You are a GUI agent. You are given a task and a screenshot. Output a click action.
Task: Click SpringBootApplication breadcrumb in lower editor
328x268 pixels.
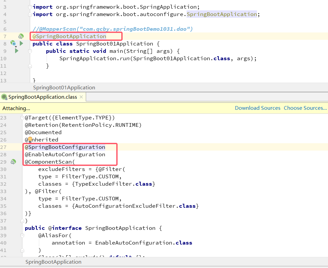click(x=53, y=262)
